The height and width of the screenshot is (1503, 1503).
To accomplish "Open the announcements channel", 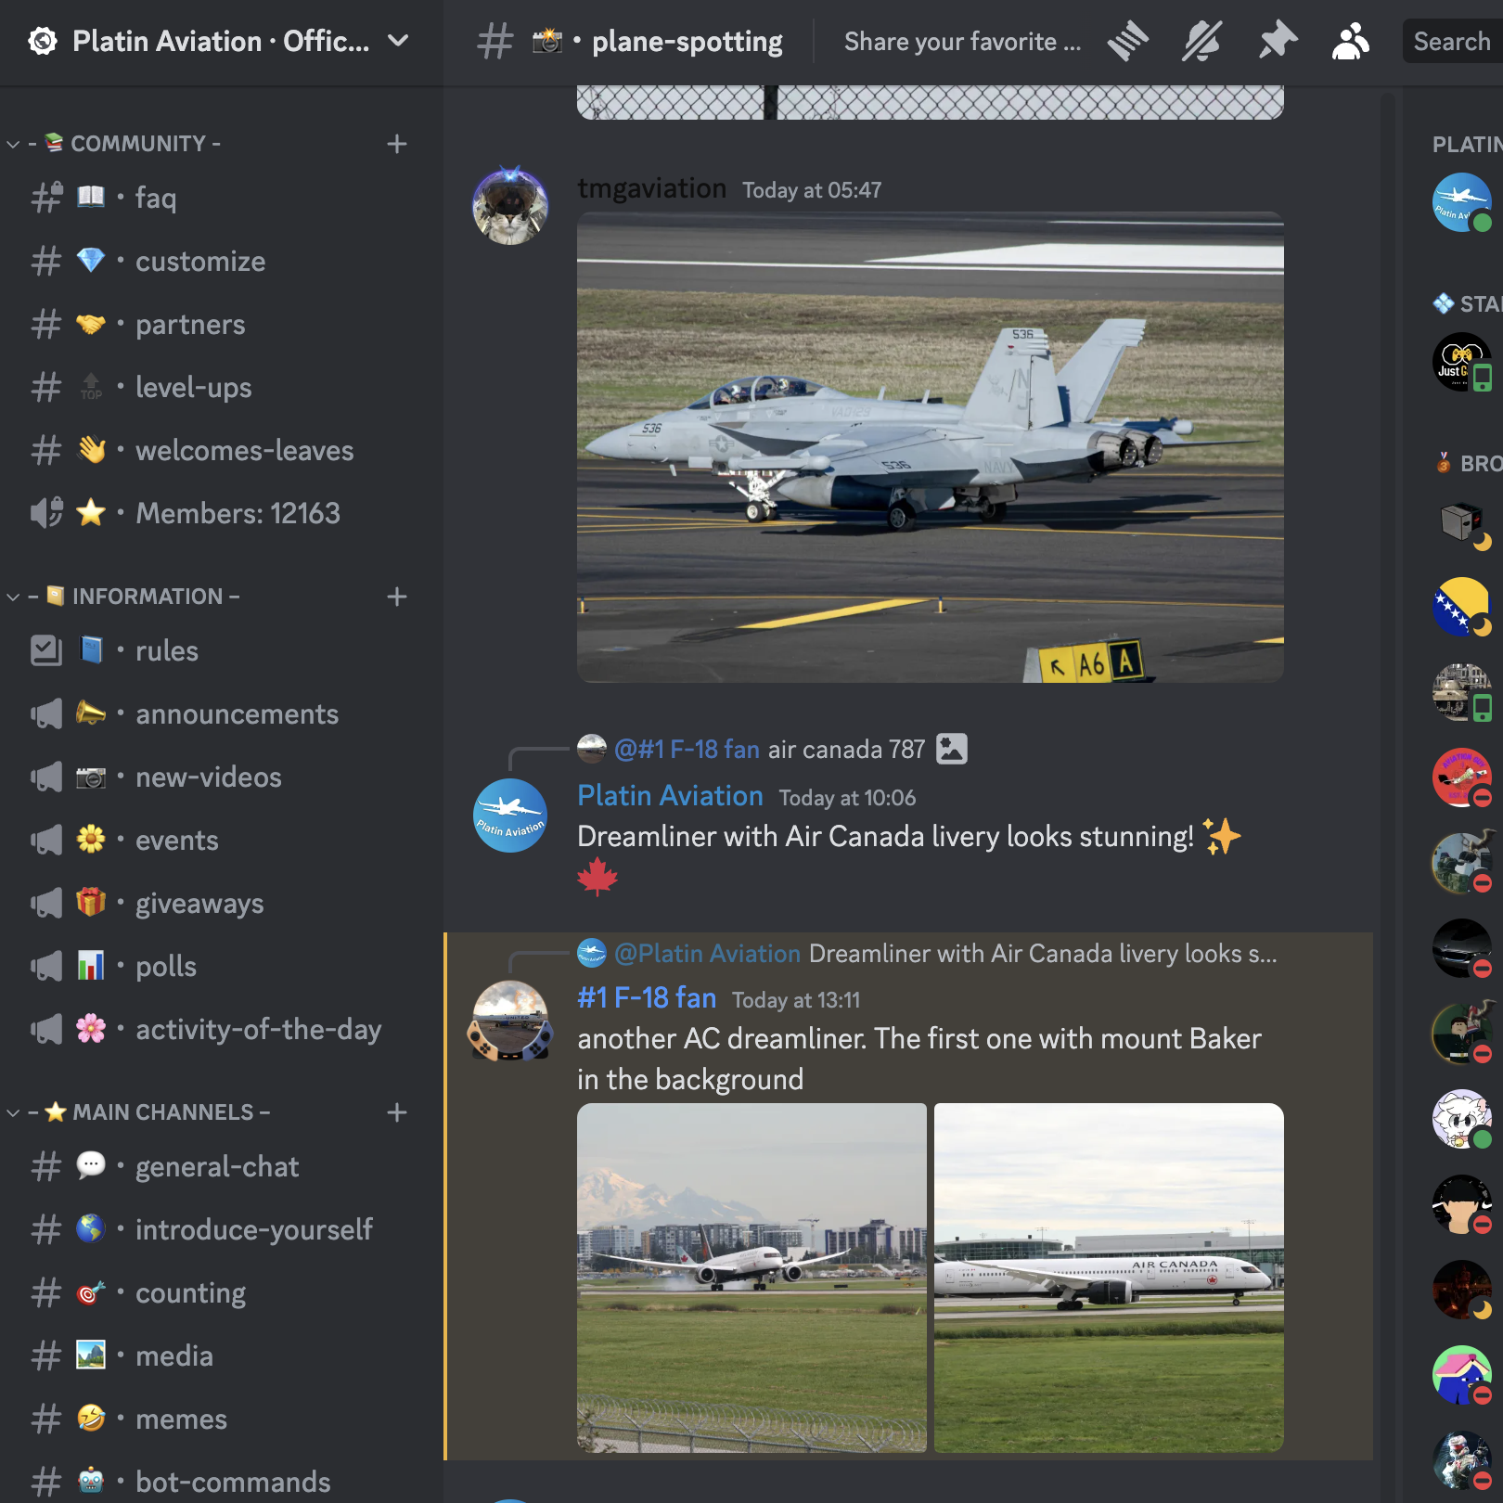I will [x=222, y=714].
